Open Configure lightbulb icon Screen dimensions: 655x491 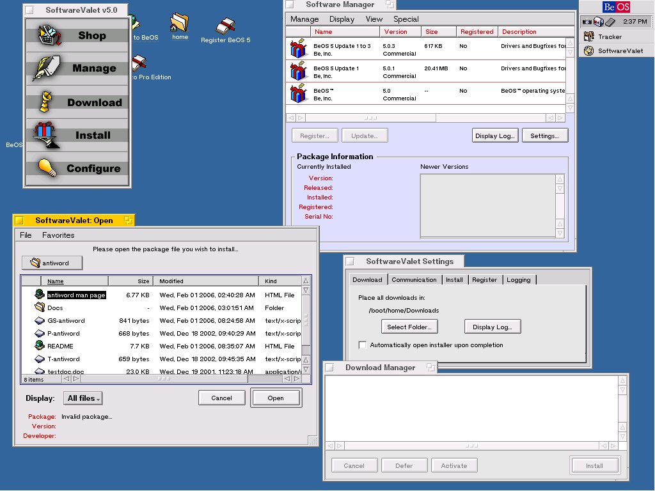pyautogui.click(x=47, y=168)
